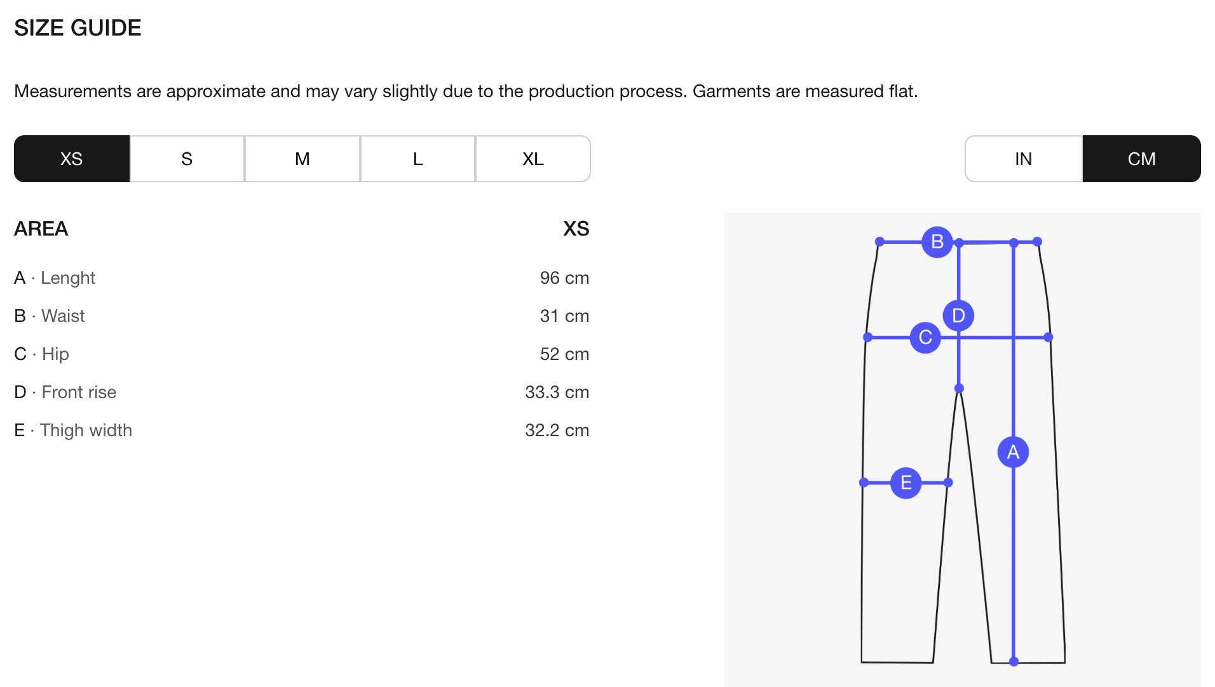Screen dimensions: 1215x687
Task: Click the E thigh width marker
Action: pos(906,483)
